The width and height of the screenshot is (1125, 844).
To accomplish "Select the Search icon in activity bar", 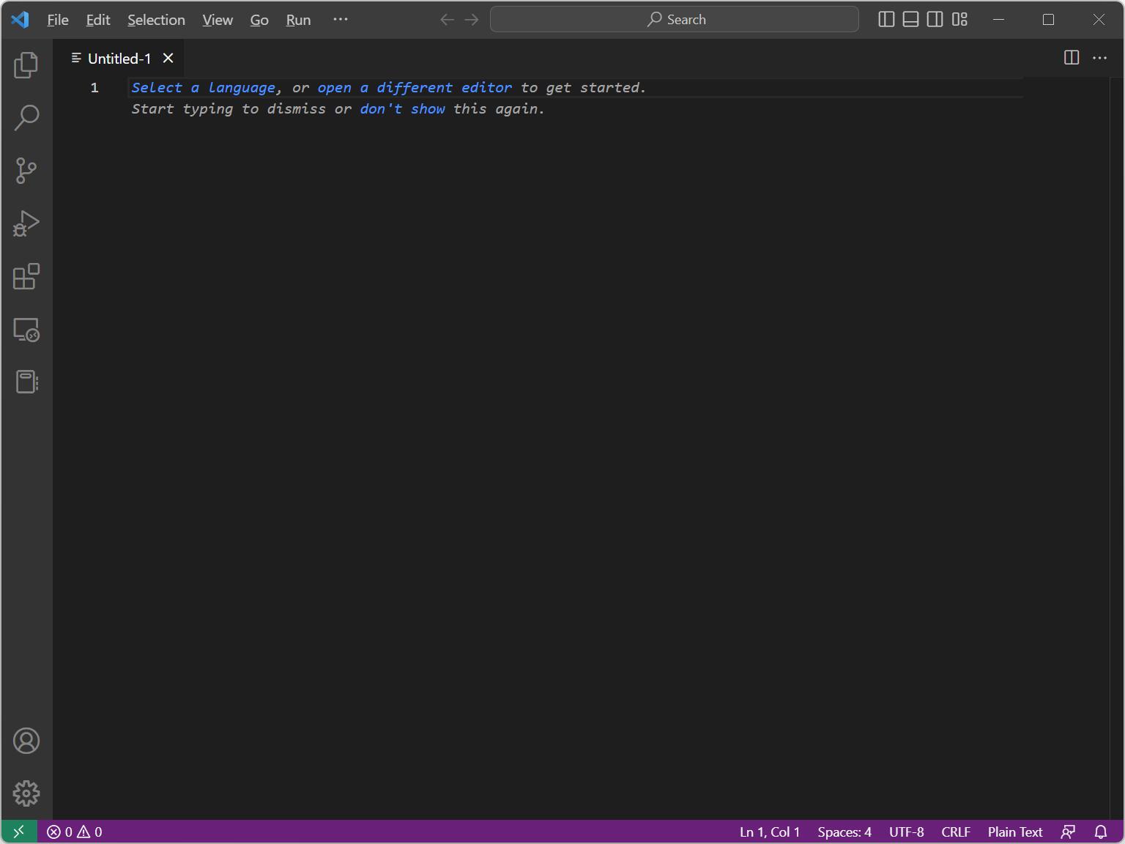I will pos(26,117).
